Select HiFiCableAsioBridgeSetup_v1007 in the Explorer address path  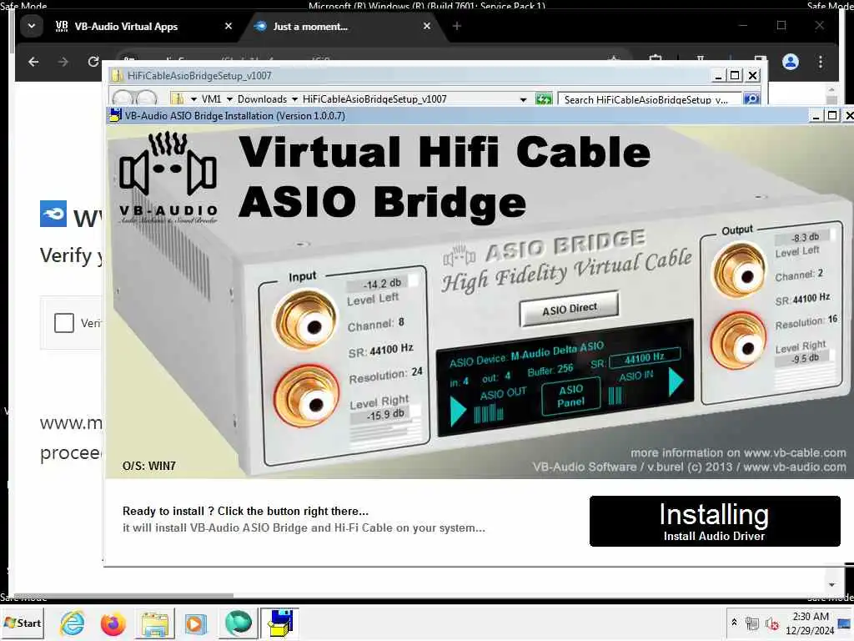374,99
